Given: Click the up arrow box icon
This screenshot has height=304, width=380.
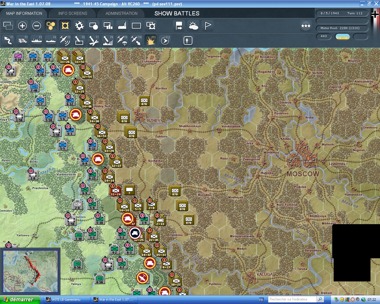Looking at the screenshot, I should click(188, 40).
